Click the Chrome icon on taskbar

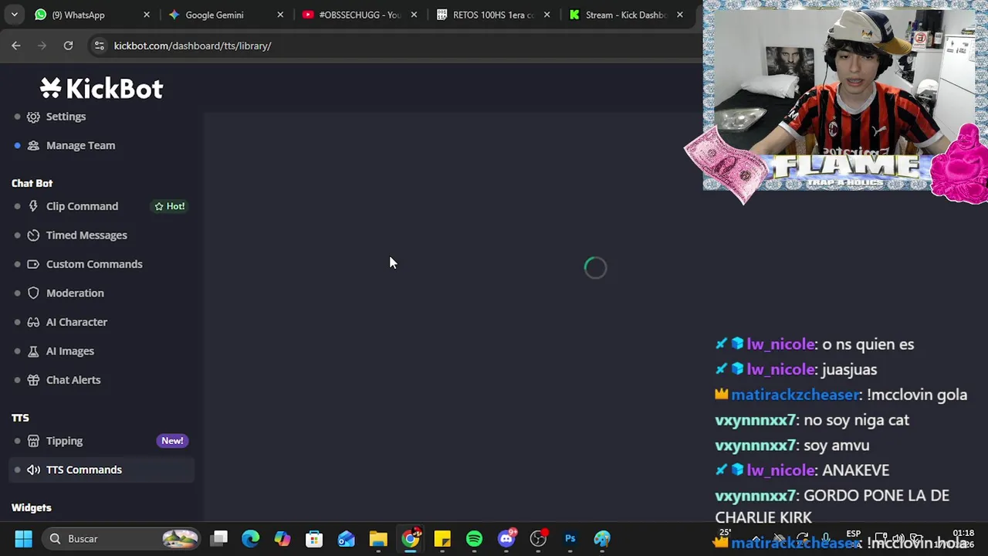tap(411, 539)
